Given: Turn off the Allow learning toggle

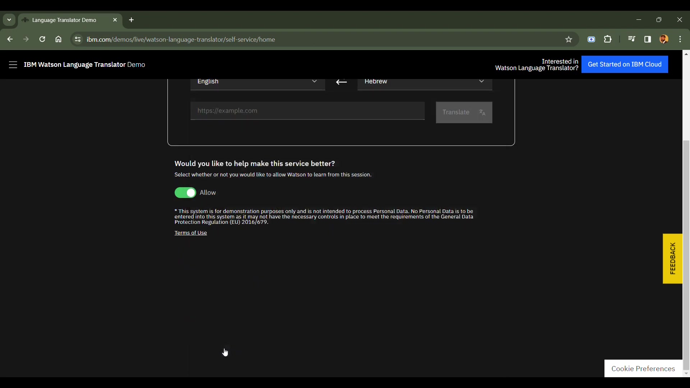Looking at the screenshot, I should pos(185,193).
